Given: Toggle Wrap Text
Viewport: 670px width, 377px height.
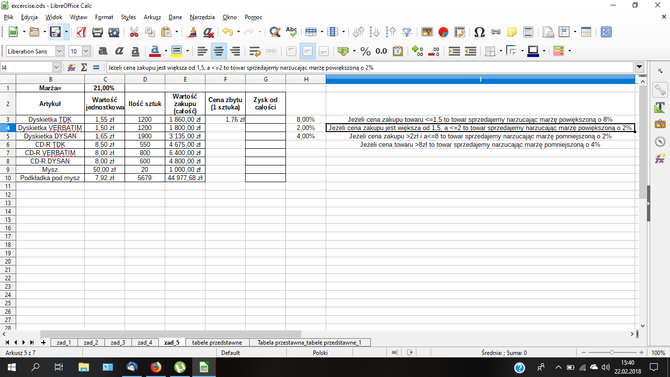Looking at the screenshot, I should point(255,51).
